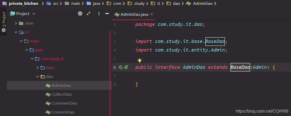Click Admin type parameter on line 6
The width and height of the screenshot is (291, 116).
(x=260, y=67)
